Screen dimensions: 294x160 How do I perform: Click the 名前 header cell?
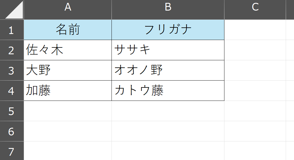click(x=68, y=30)
